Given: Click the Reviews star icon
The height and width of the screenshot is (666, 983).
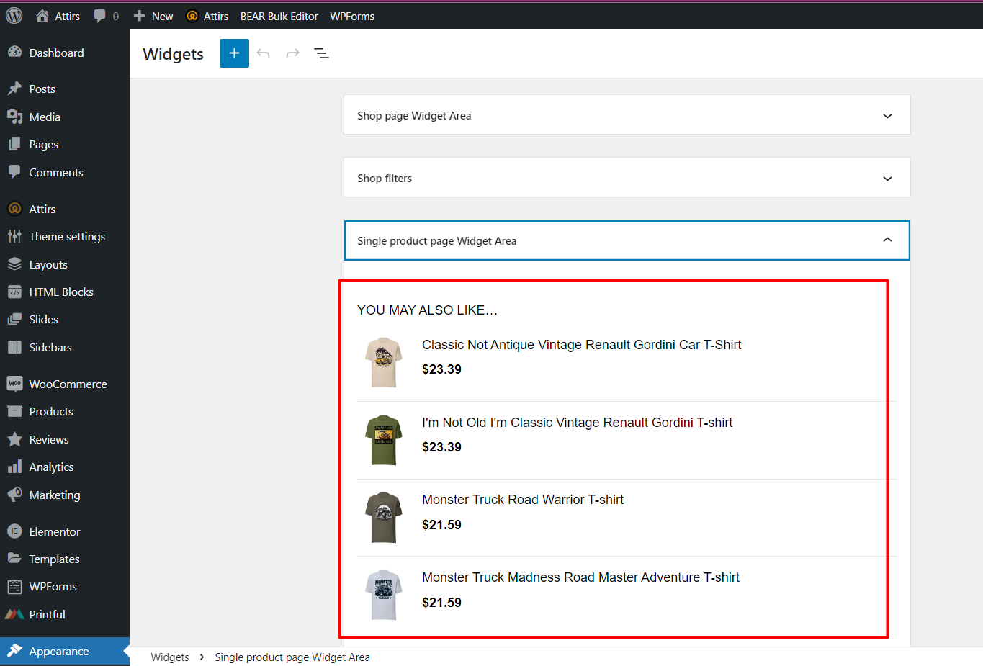Looking at the screenshot, I should pos(14,439).
